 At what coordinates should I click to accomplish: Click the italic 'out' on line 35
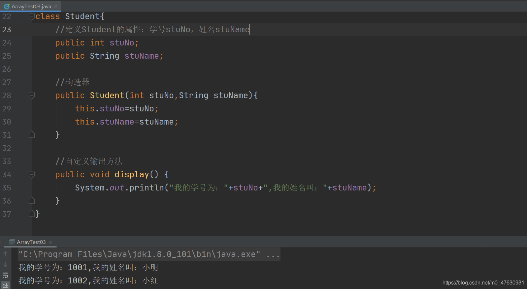coord(117,188)
